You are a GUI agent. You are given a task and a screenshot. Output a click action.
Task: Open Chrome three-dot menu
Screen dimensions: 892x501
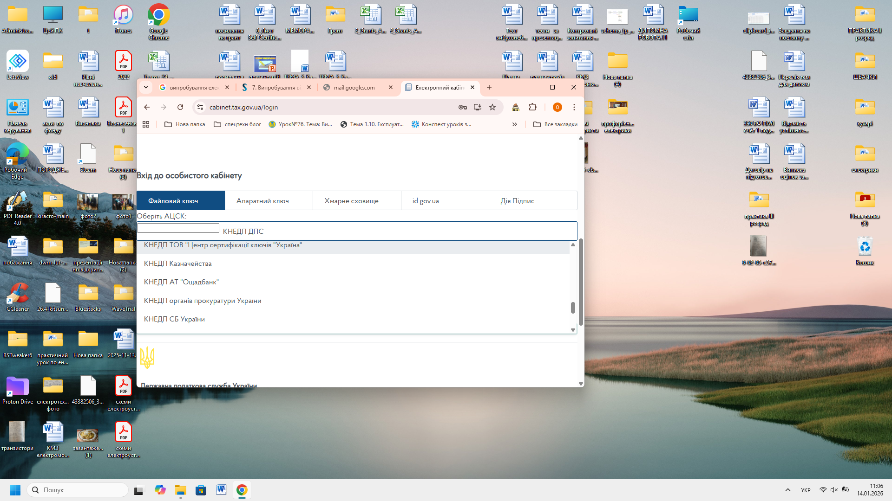pos(574,107)
